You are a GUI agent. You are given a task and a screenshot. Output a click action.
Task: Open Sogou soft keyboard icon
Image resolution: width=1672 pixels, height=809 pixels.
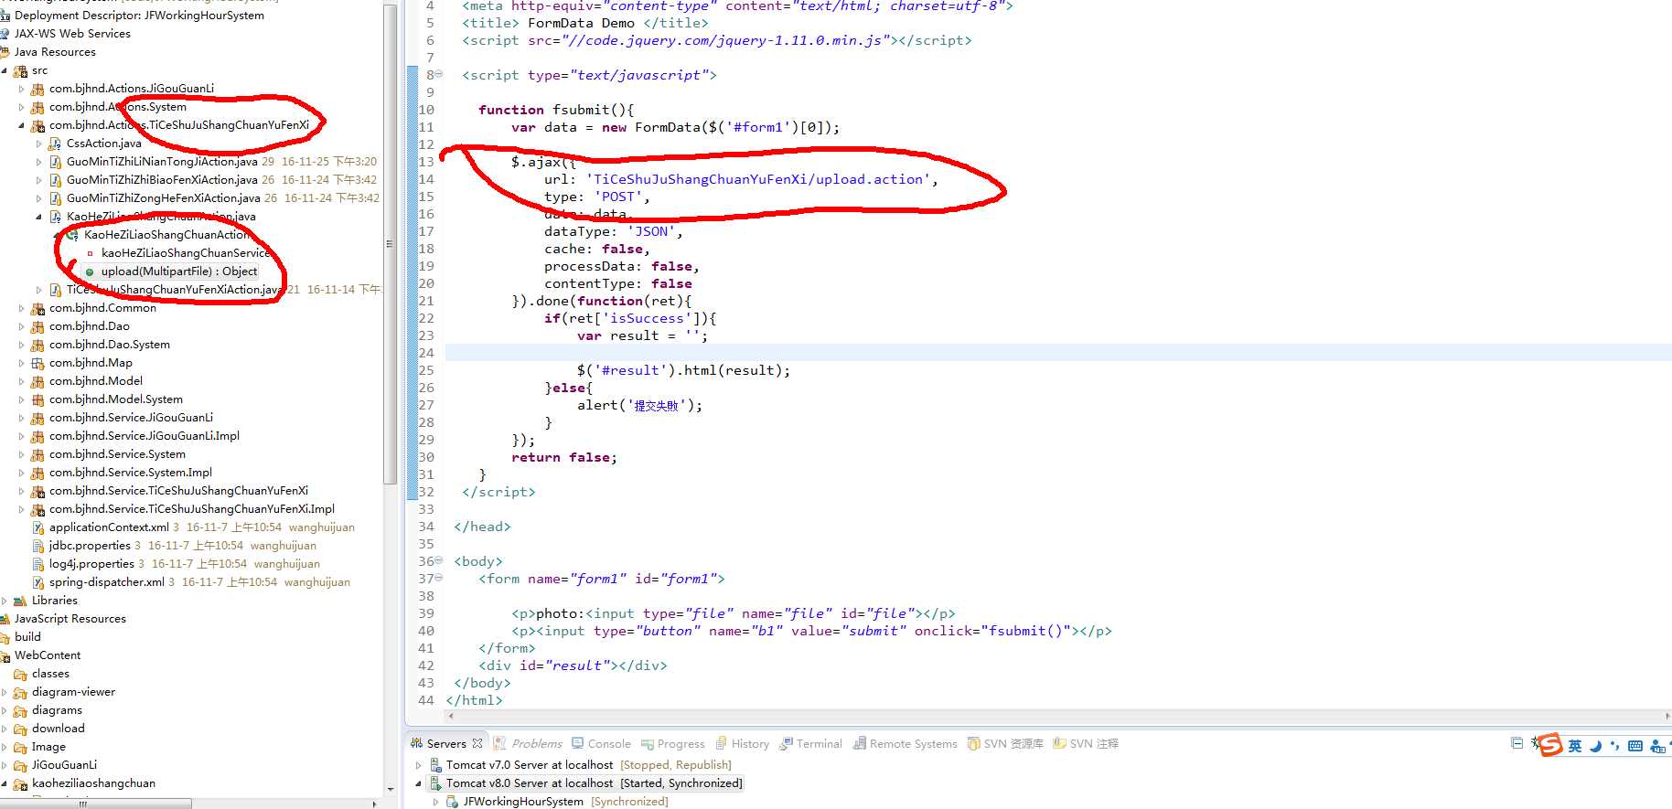point(1635,746)
